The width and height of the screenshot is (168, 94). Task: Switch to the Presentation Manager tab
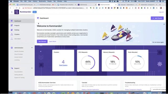coord(46,5)
